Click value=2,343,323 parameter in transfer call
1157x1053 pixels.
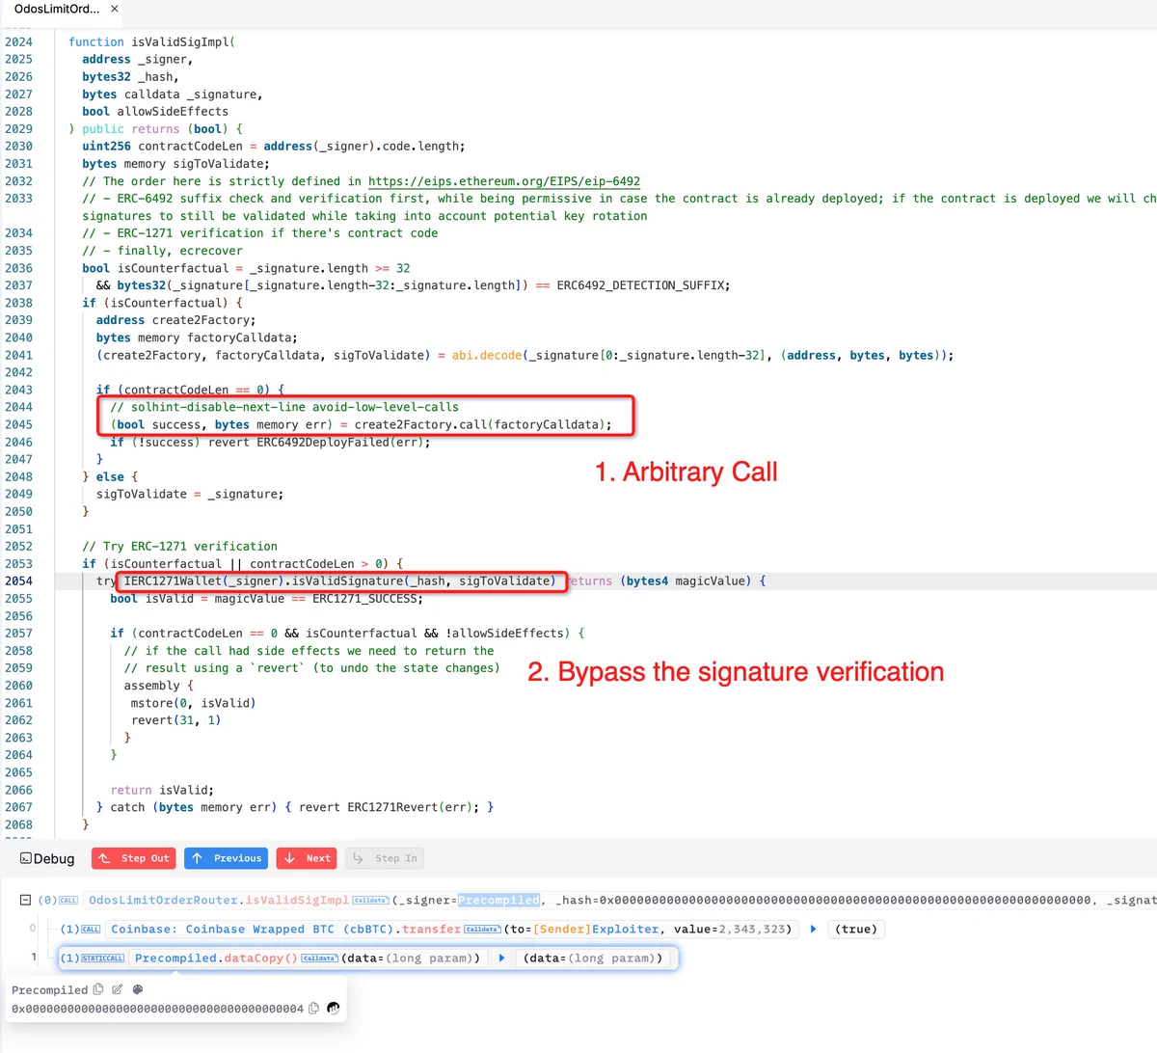pyautogui.click(x=733, y=930)
